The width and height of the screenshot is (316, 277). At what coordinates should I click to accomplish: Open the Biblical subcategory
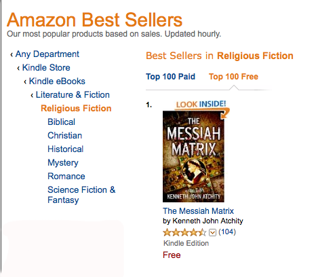61,122
